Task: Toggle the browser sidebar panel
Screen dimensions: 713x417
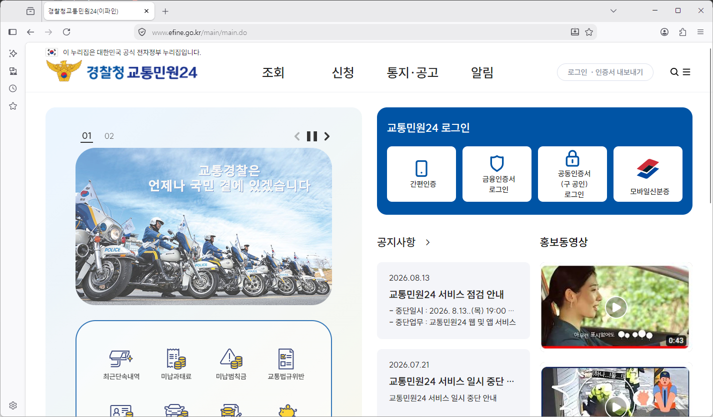Action: [13, 32]
